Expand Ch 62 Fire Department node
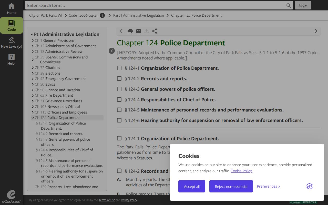Image resolution: width=328 pixels, height=205 pixels. coord(33,96)
